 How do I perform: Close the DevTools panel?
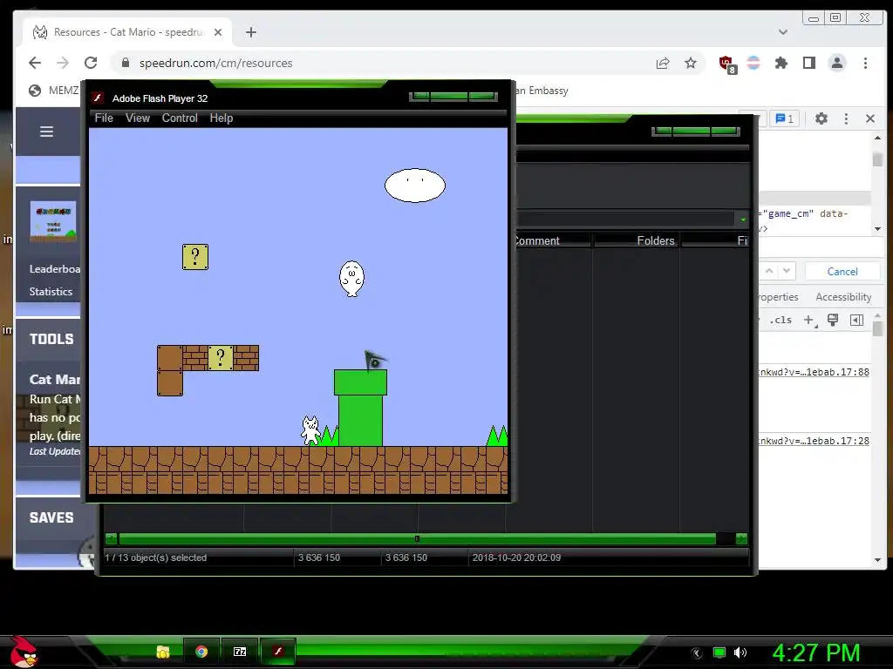[x=869, y=118]
